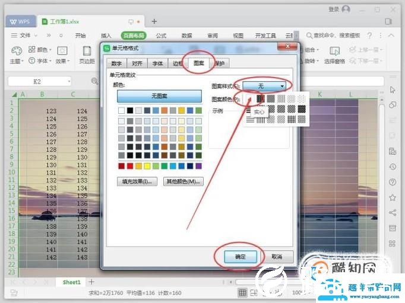Viewport: 405px width, 303px height.
Task: Open the 视图 ribbon tab
Action: (x=238, y=36)
